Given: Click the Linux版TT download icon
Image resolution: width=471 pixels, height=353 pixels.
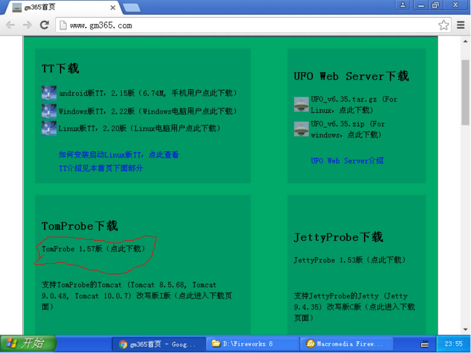Looking at the screenshot, I should [x=49, y=129].
